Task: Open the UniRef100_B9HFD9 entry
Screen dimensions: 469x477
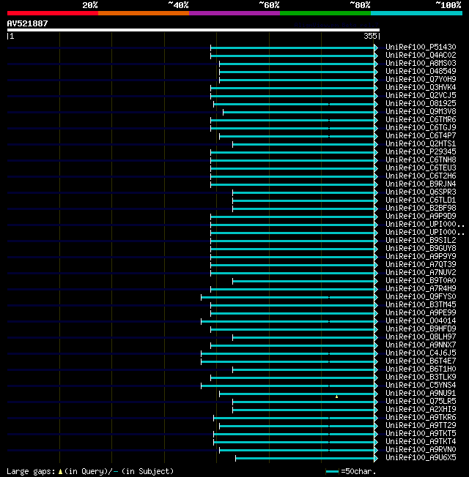Action: coord(421,328)
